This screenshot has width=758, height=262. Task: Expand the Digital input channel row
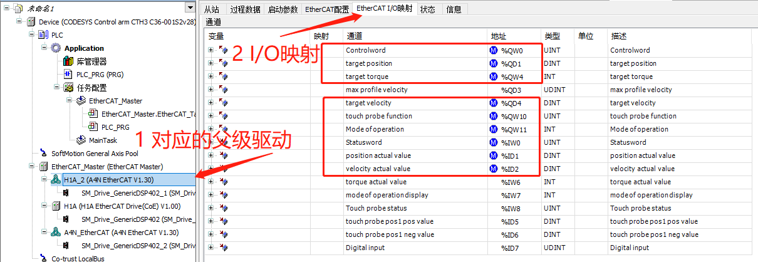click(x=211, y=248)
